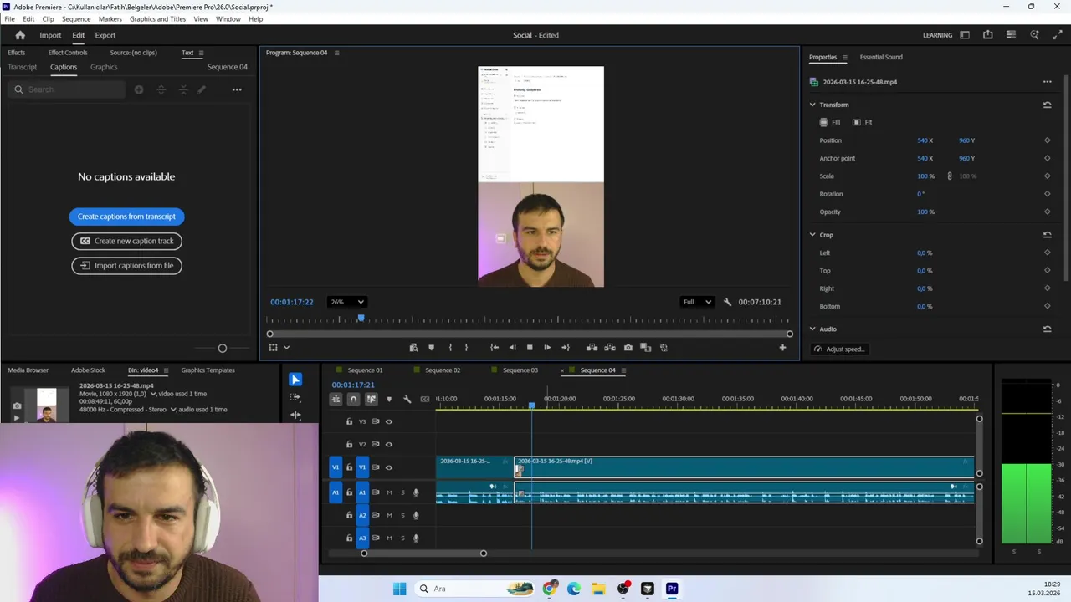Click the Extract button

(610, 348)
